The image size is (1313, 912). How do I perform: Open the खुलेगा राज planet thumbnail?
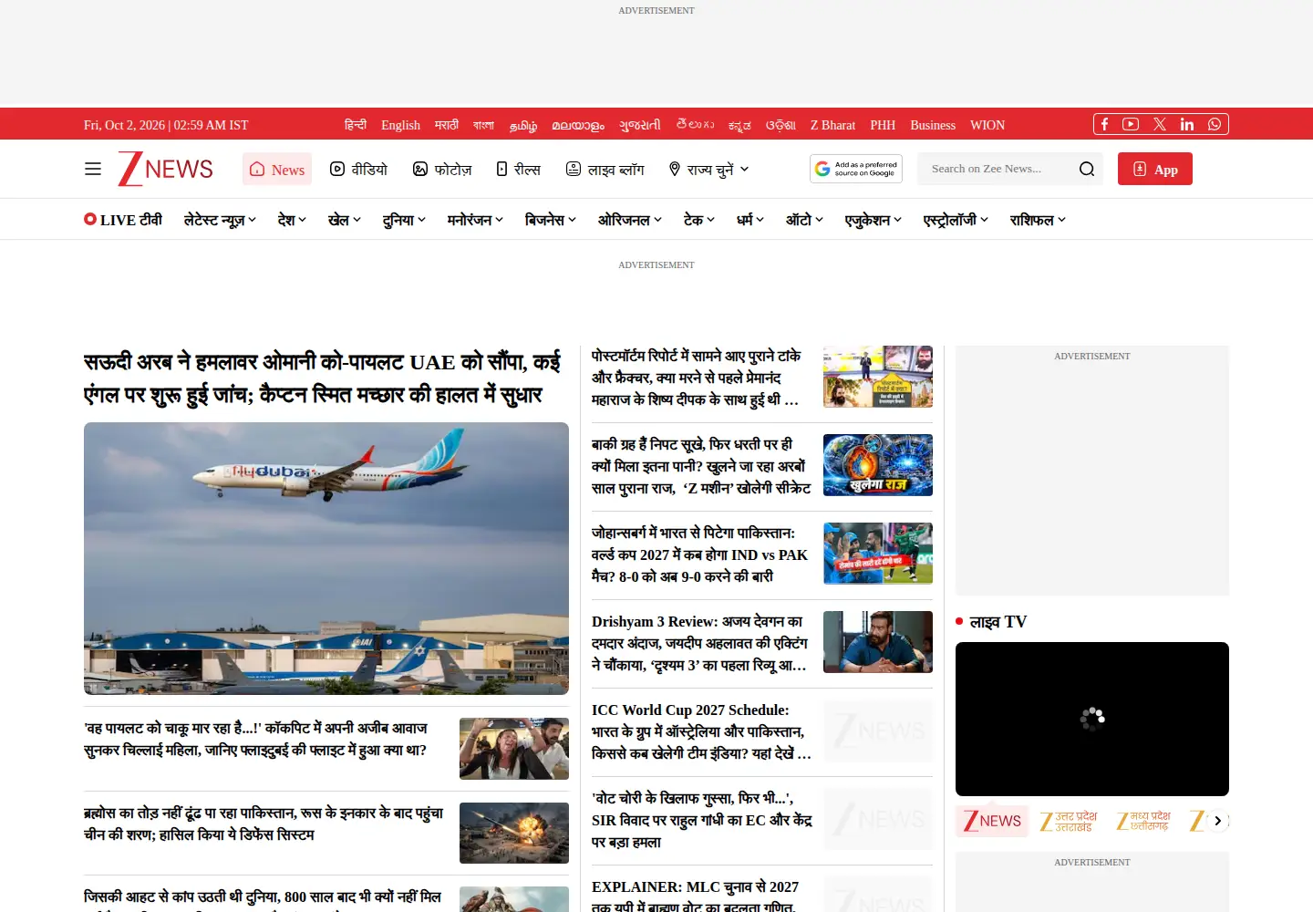878,465
